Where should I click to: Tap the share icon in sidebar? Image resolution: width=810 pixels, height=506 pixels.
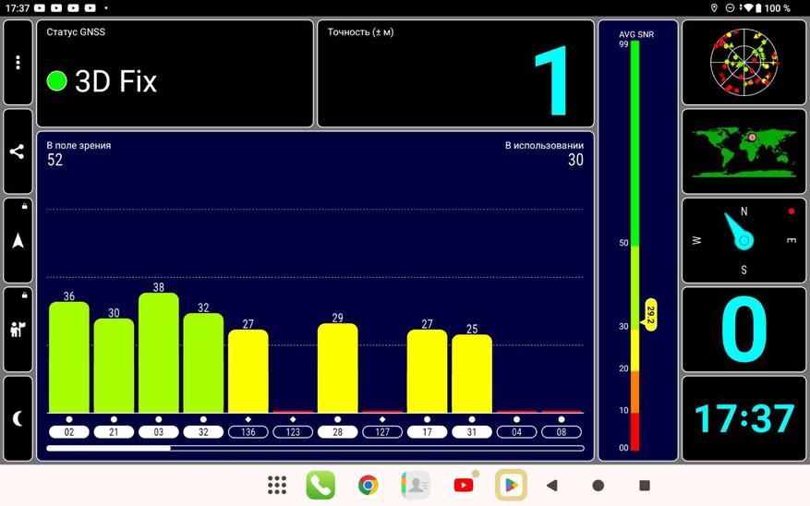tap(18, 151)
